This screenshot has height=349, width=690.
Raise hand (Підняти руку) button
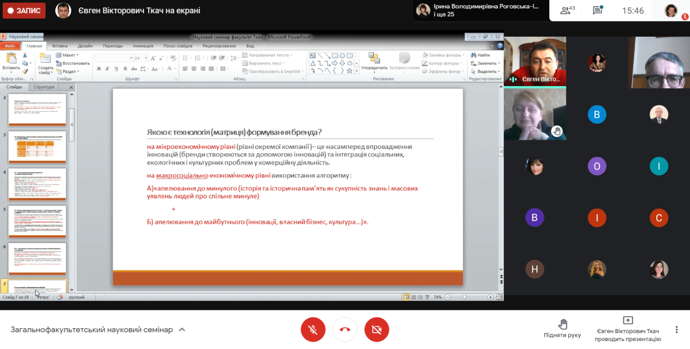[562, 329]
